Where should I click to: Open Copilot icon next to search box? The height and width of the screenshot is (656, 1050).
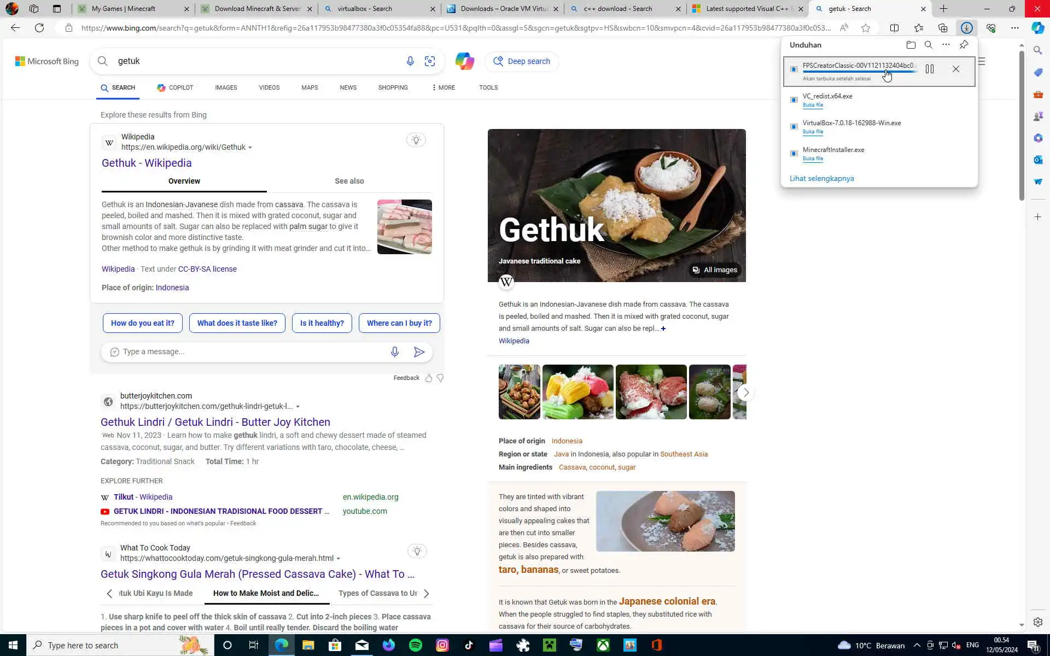(x=464, y=61)
